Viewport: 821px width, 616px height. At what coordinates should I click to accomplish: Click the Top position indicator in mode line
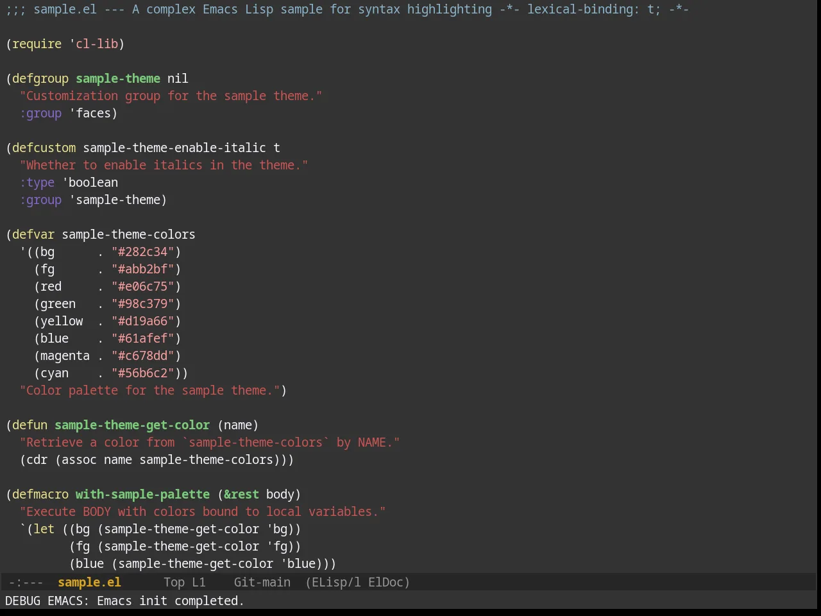tap(174, 582)
